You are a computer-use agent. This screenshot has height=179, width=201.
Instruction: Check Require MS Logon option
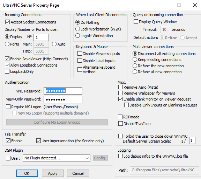pyautogui.click(x=8, y=107)
